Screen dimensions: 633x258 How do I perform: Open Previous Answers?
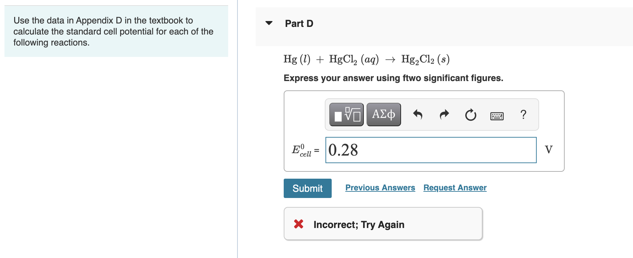pos(380,187)
